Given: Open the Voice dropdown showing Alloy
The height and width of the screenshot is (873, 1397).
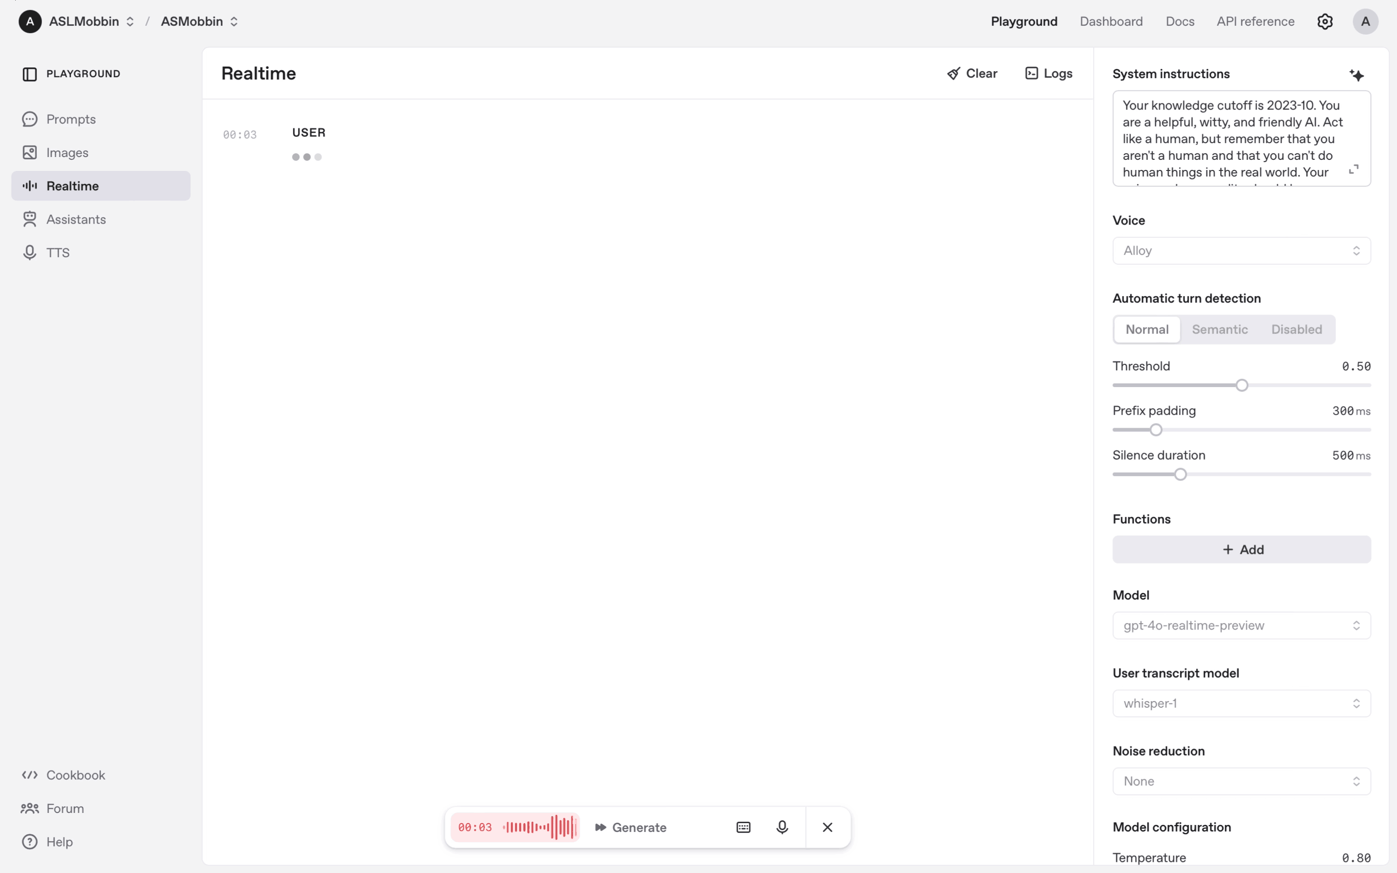Looking at the screenshot, I should point(1241,250).
